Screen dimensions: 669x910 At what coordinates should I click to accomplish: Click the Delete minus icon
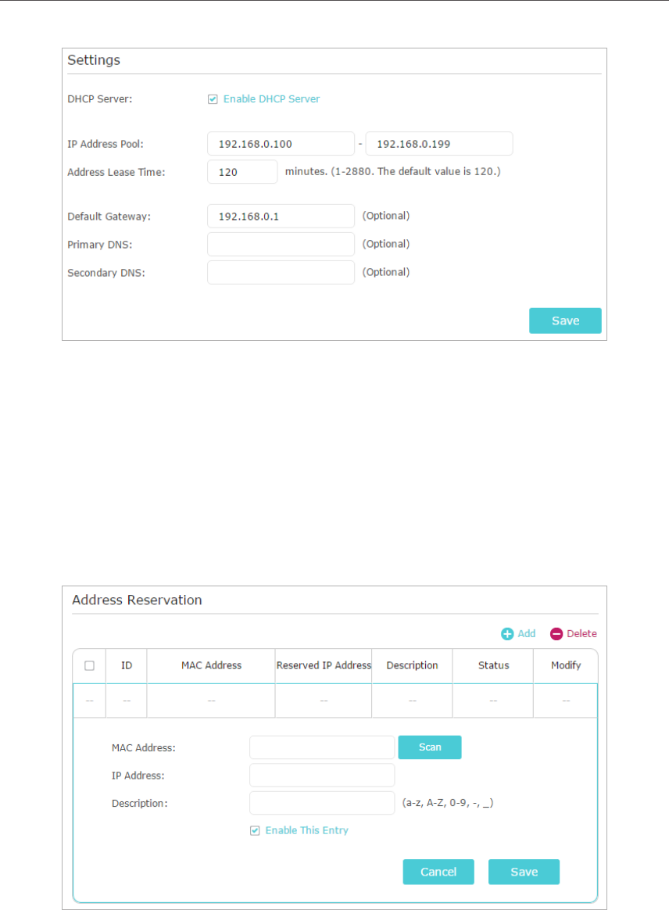tap(556, 634)
